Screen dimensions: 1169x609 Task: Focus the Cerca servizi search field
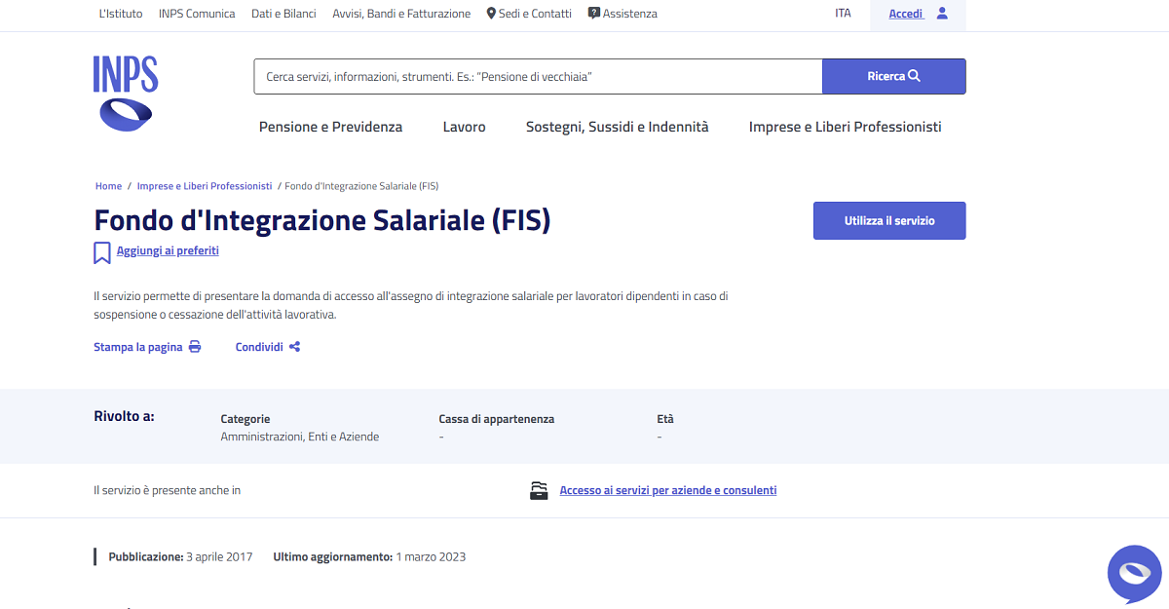coord(538,76)
